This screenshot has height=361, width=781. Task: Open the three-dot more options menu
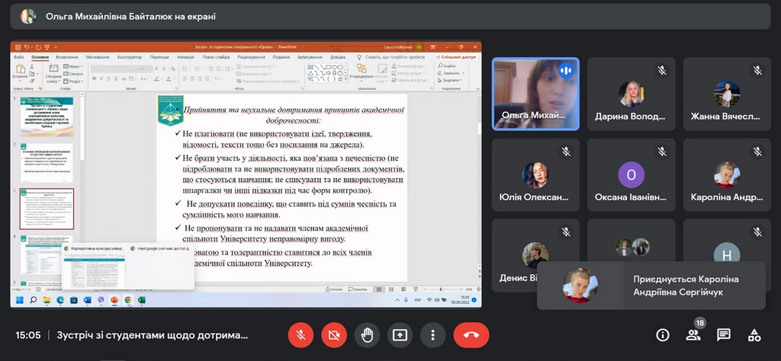tap(432, 335)
